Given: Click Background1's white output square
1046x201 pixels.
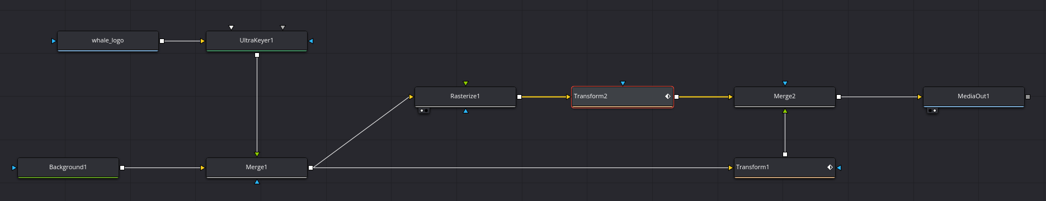Looking at the screenshot, I should [122, 167].
